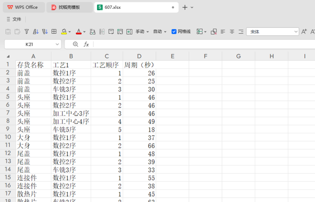315x202 pixels.
Task: Open the 宋体 font name dropdown
Action: (x=296, y=31)
